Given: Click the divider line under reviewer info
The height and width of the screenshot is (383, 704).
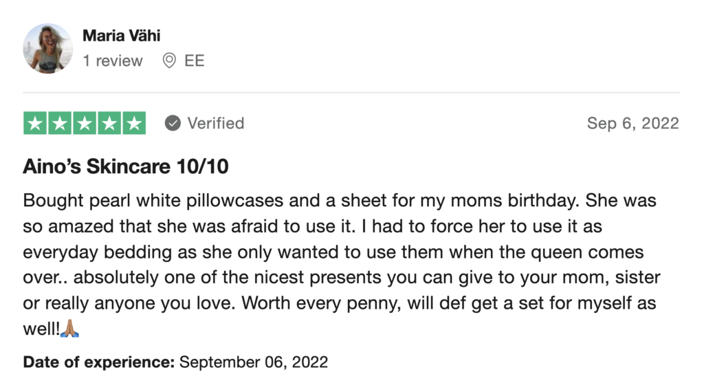Looking at the screenshot, I should coord(351,93).
